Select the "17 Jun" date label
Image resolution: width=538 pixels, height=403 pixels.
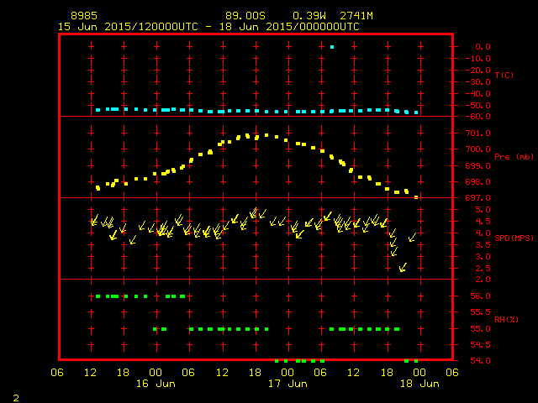287,384
